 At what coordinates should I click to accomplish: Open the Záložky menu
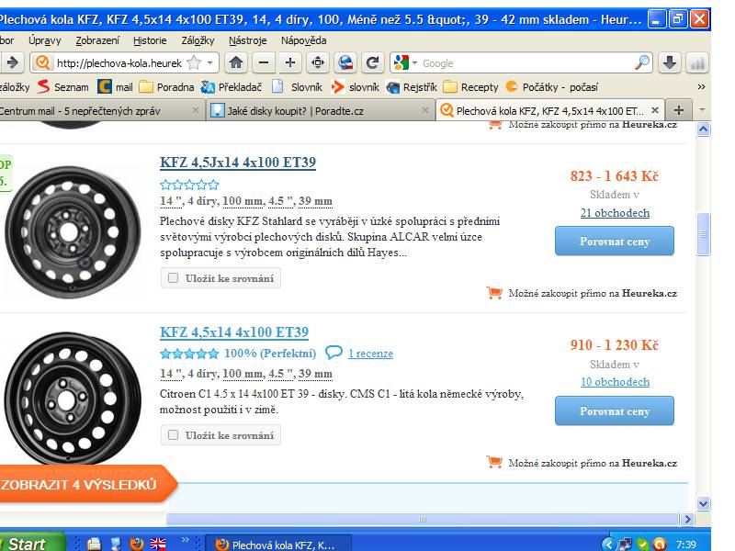tap(198, 40)
